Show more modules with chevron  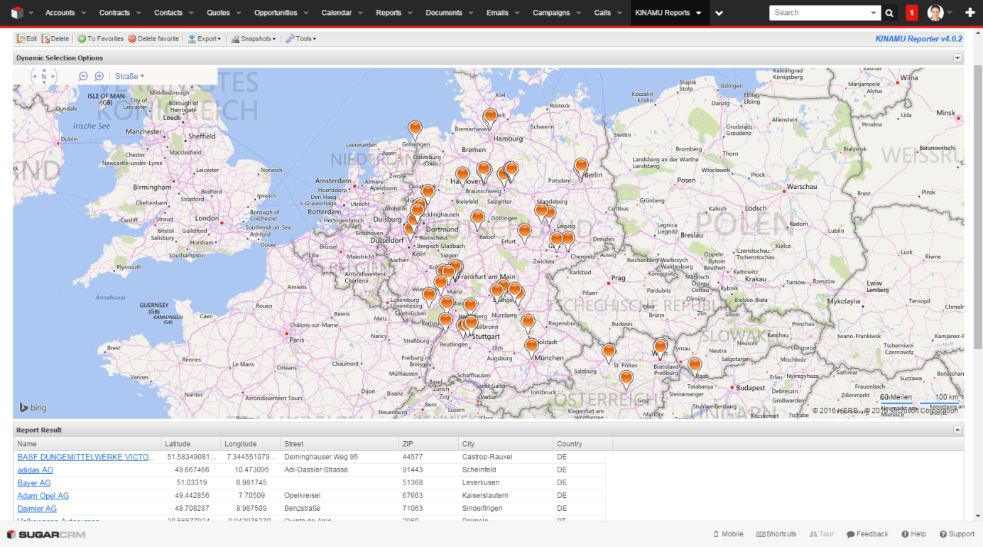719,13
